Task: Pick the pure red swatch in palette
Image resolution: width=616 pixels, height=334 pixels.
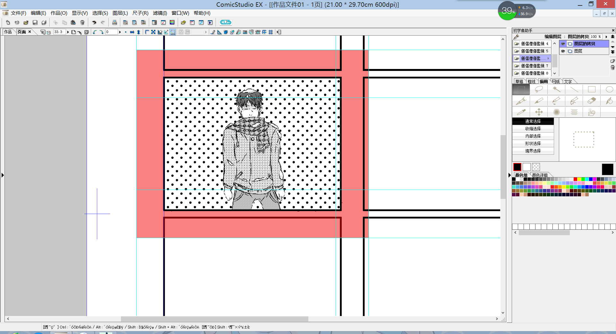Action: 575,179
